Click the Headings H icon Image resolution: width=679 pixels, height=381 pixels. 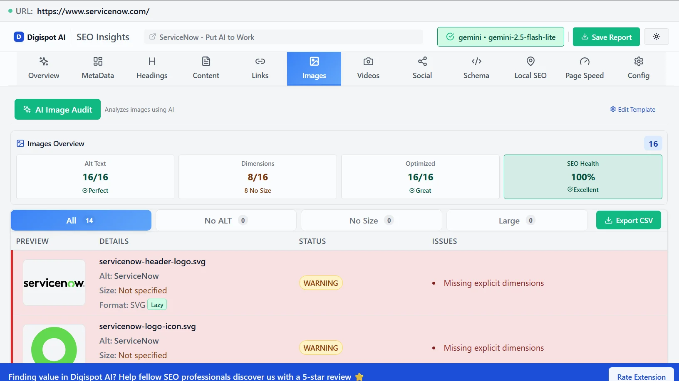click(x=151, y=61)
